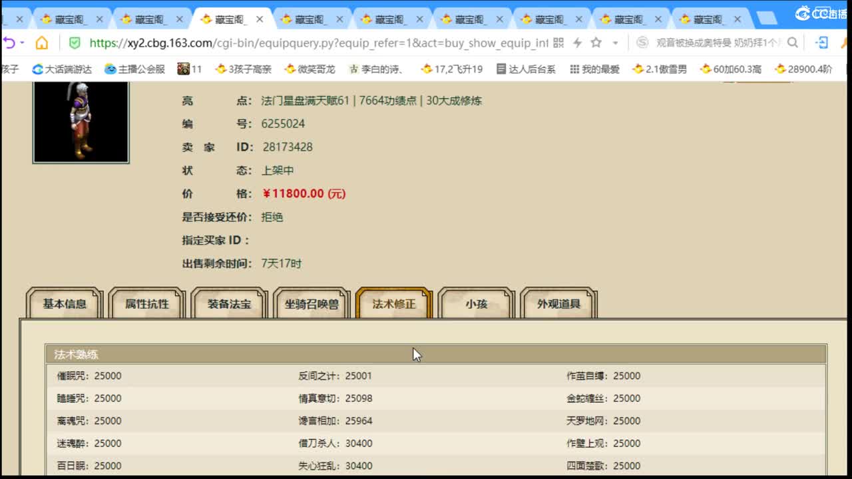
Task: Click the 借刀杀人：30400 entry
Action: click(x=335, y=444)
